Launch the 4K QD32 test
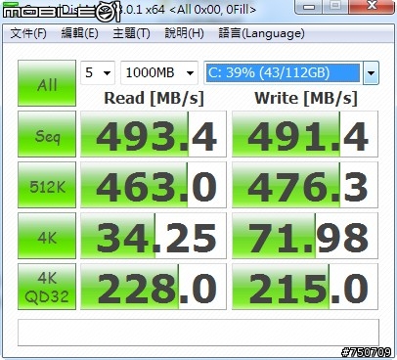397x360 pixels. pos(47,287)
